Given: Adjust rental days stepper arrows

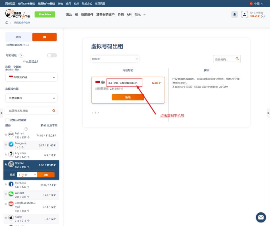Looking at the screenshot, I should point(23,175).
